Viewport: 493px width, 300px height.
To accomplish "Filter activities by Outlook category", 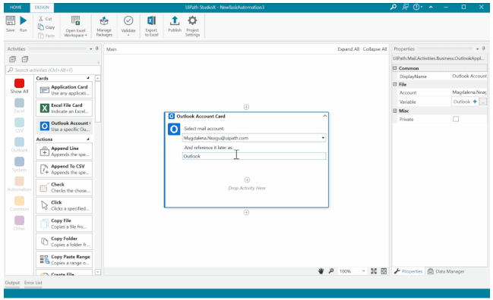I will (x=19, y=145).
